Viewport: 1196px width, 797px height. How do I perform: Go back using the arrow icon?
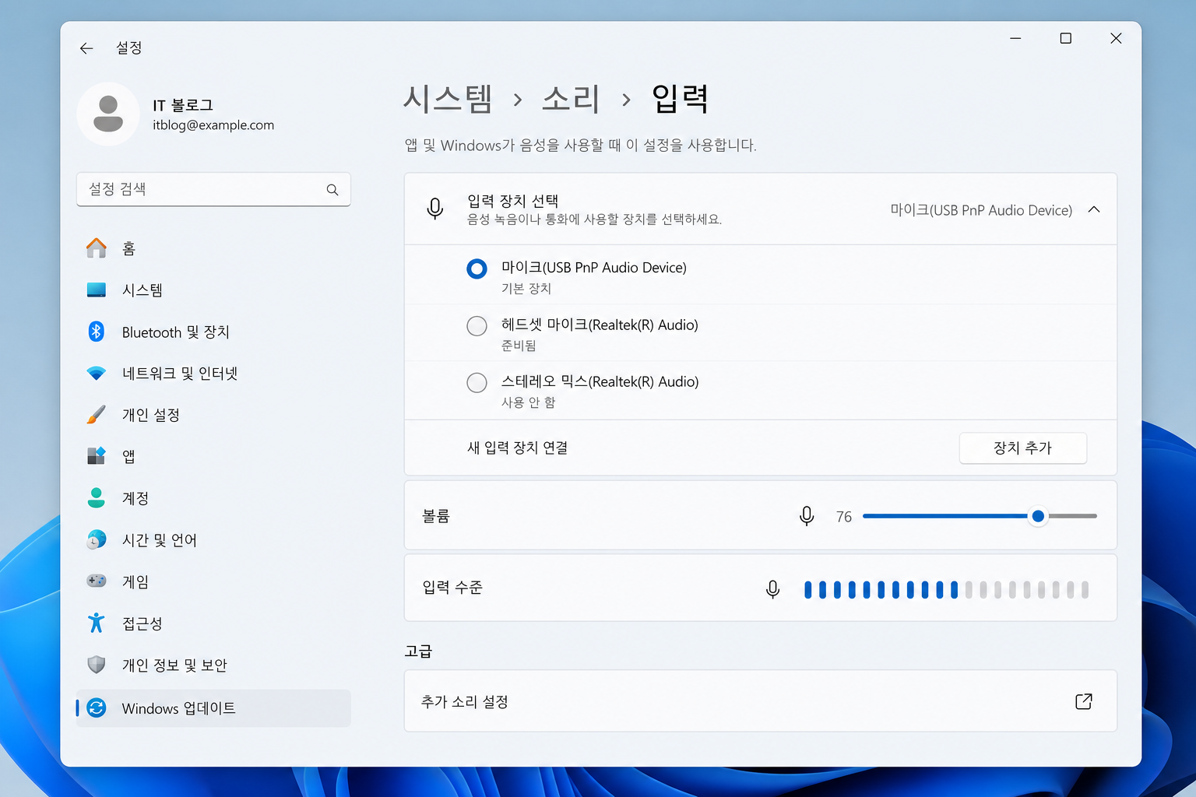[x=86, y=48]
